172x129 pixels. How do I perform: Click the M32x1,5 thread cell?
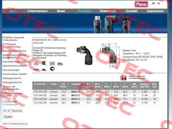[75, 99]
